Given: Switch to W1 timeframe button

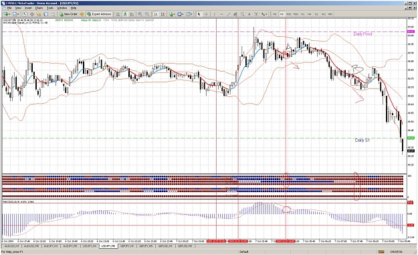Looking at the screenshot, I should click(x=323, y=14).
